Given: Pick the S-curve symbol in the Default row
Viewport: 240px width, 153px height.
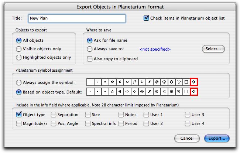Looking at the screenshot, I should (x=150, y=91).
